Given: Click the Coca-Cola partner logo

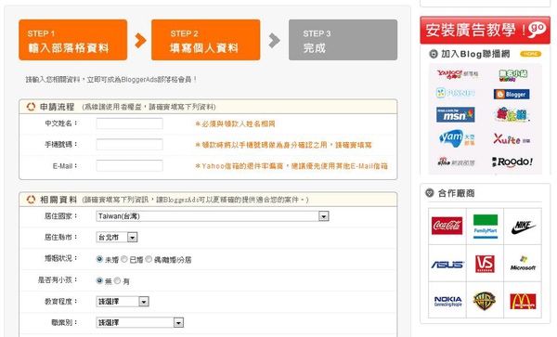Looking at the screenshot, I should pyautogui.click(x=447, y=226).
